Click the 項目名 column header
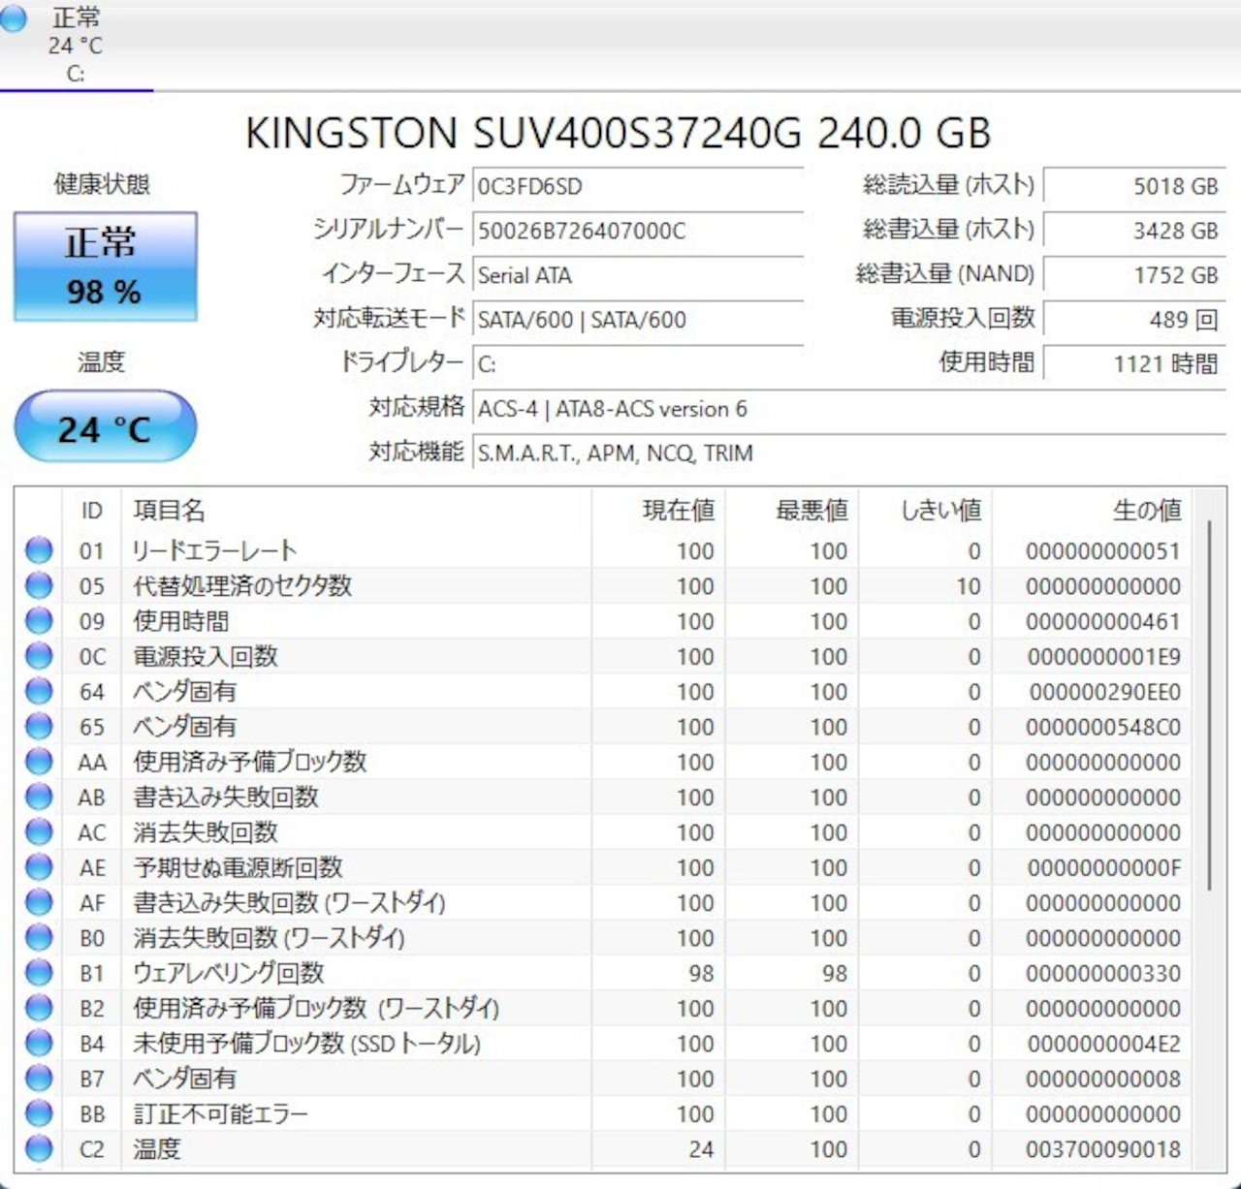This screenshot has width=1241, height=1189. [356, 511]
